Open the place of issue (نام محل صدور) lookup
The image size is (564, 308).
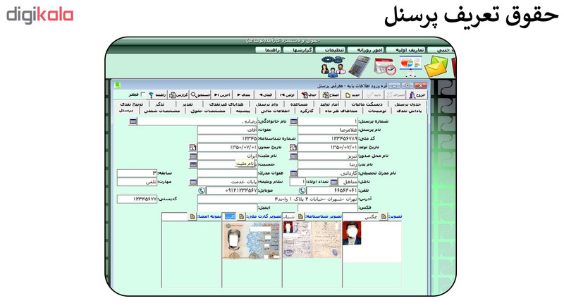pyautogui.click(x=294, y=156)
